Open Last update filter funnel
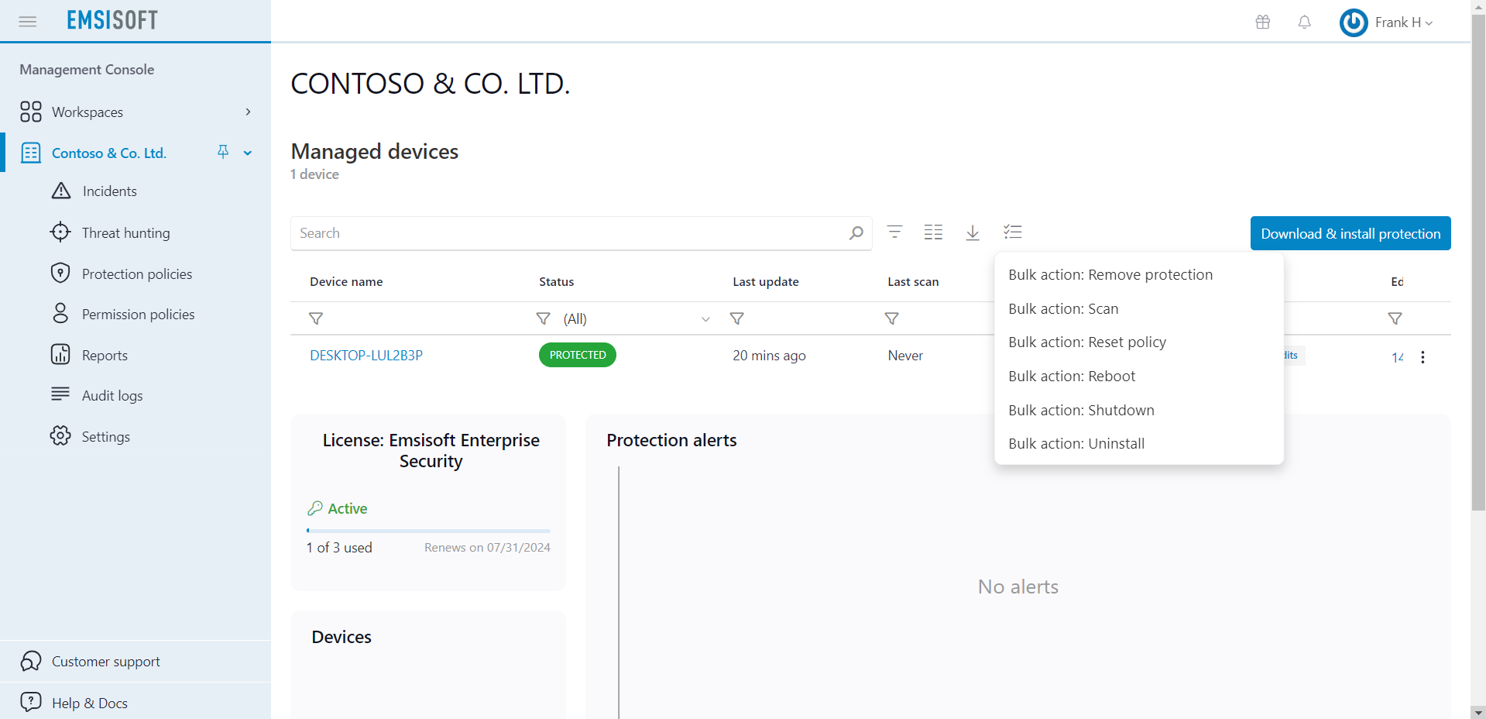1486x719 pixels. [737, 318]
